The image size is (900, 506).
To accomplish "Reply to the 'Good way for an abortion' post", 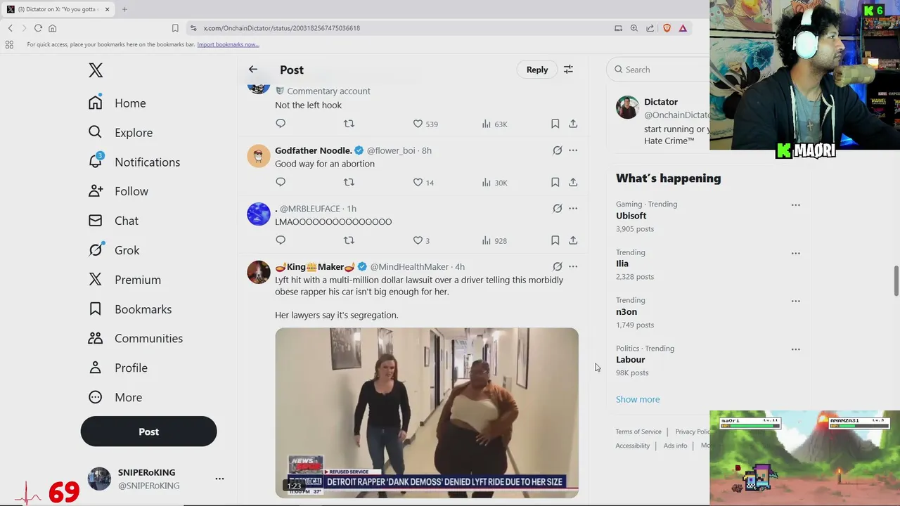I will coord(281,182).
